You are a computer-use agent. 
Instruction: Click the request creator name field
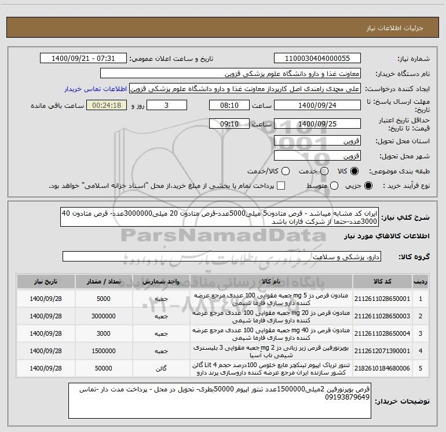click(x=245, y=89)
